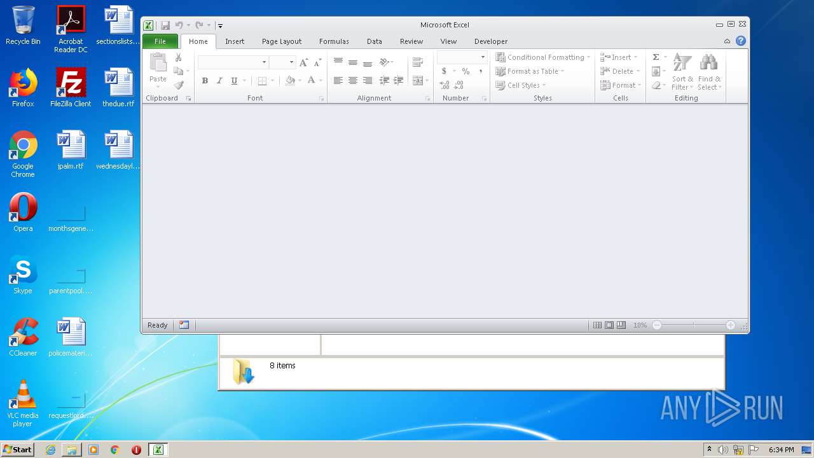Open Clipboard dialog launcher
This screenshot has height=458, width=814.
(x=188, y=99)
